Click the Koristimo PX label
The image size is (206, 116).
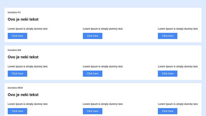14,12
